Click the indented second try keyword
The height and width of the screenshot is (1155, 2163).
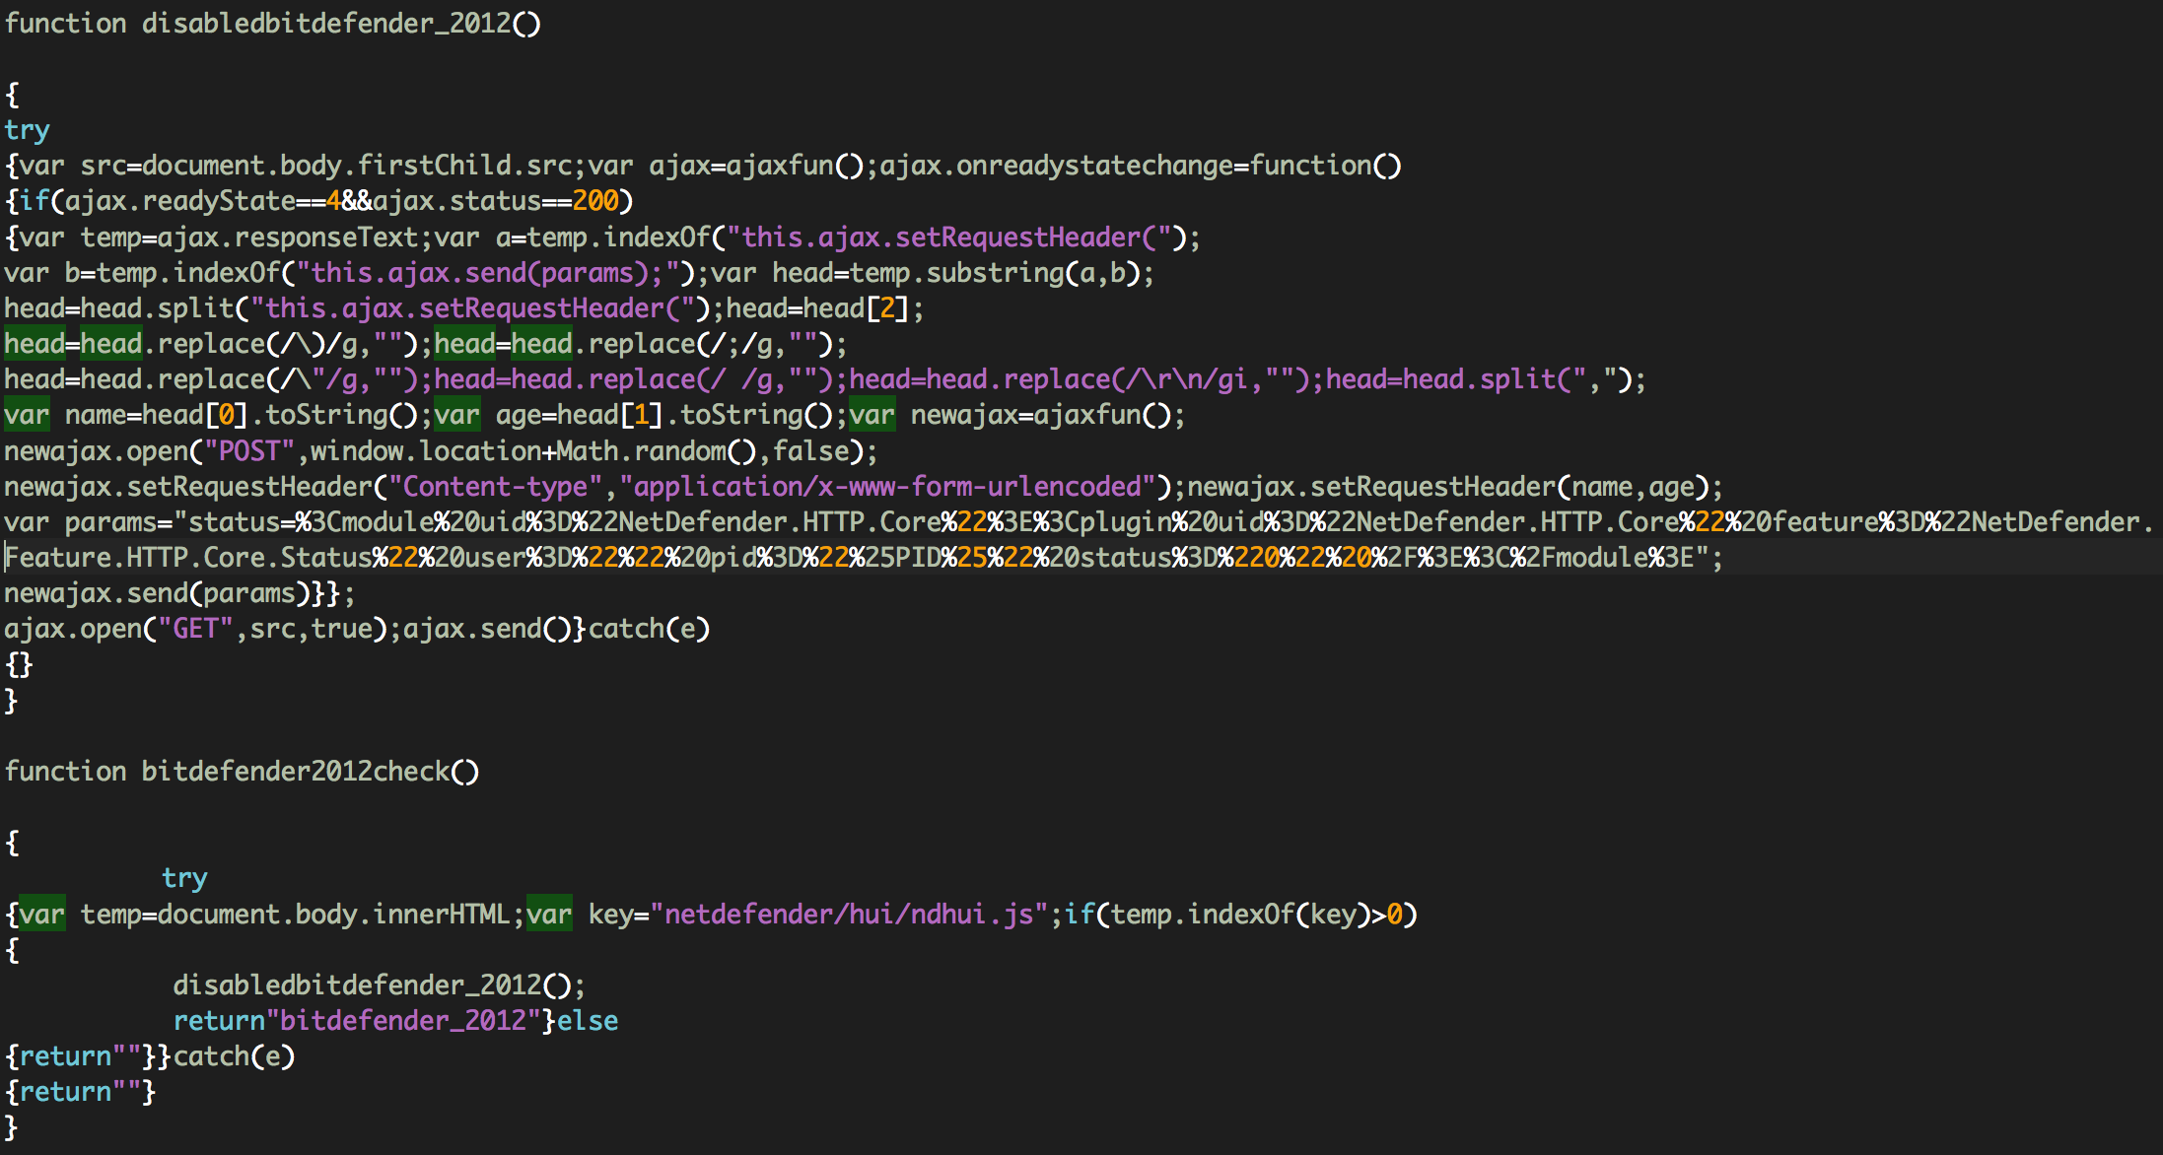click(184, 878)
